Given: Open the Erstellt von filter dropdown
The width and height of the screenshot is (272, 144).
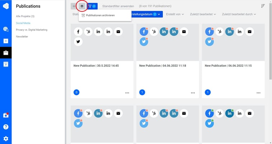Looking at the screenshot, I should click(x=175, y=14).
